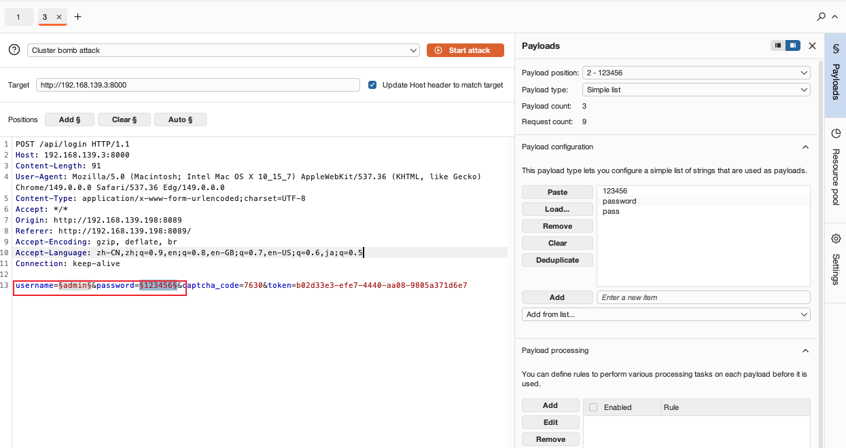The image size is (846, 448).
Task: Add a new Intruder tab with plus
Action: pyautogui.click(x=77, y=17)
